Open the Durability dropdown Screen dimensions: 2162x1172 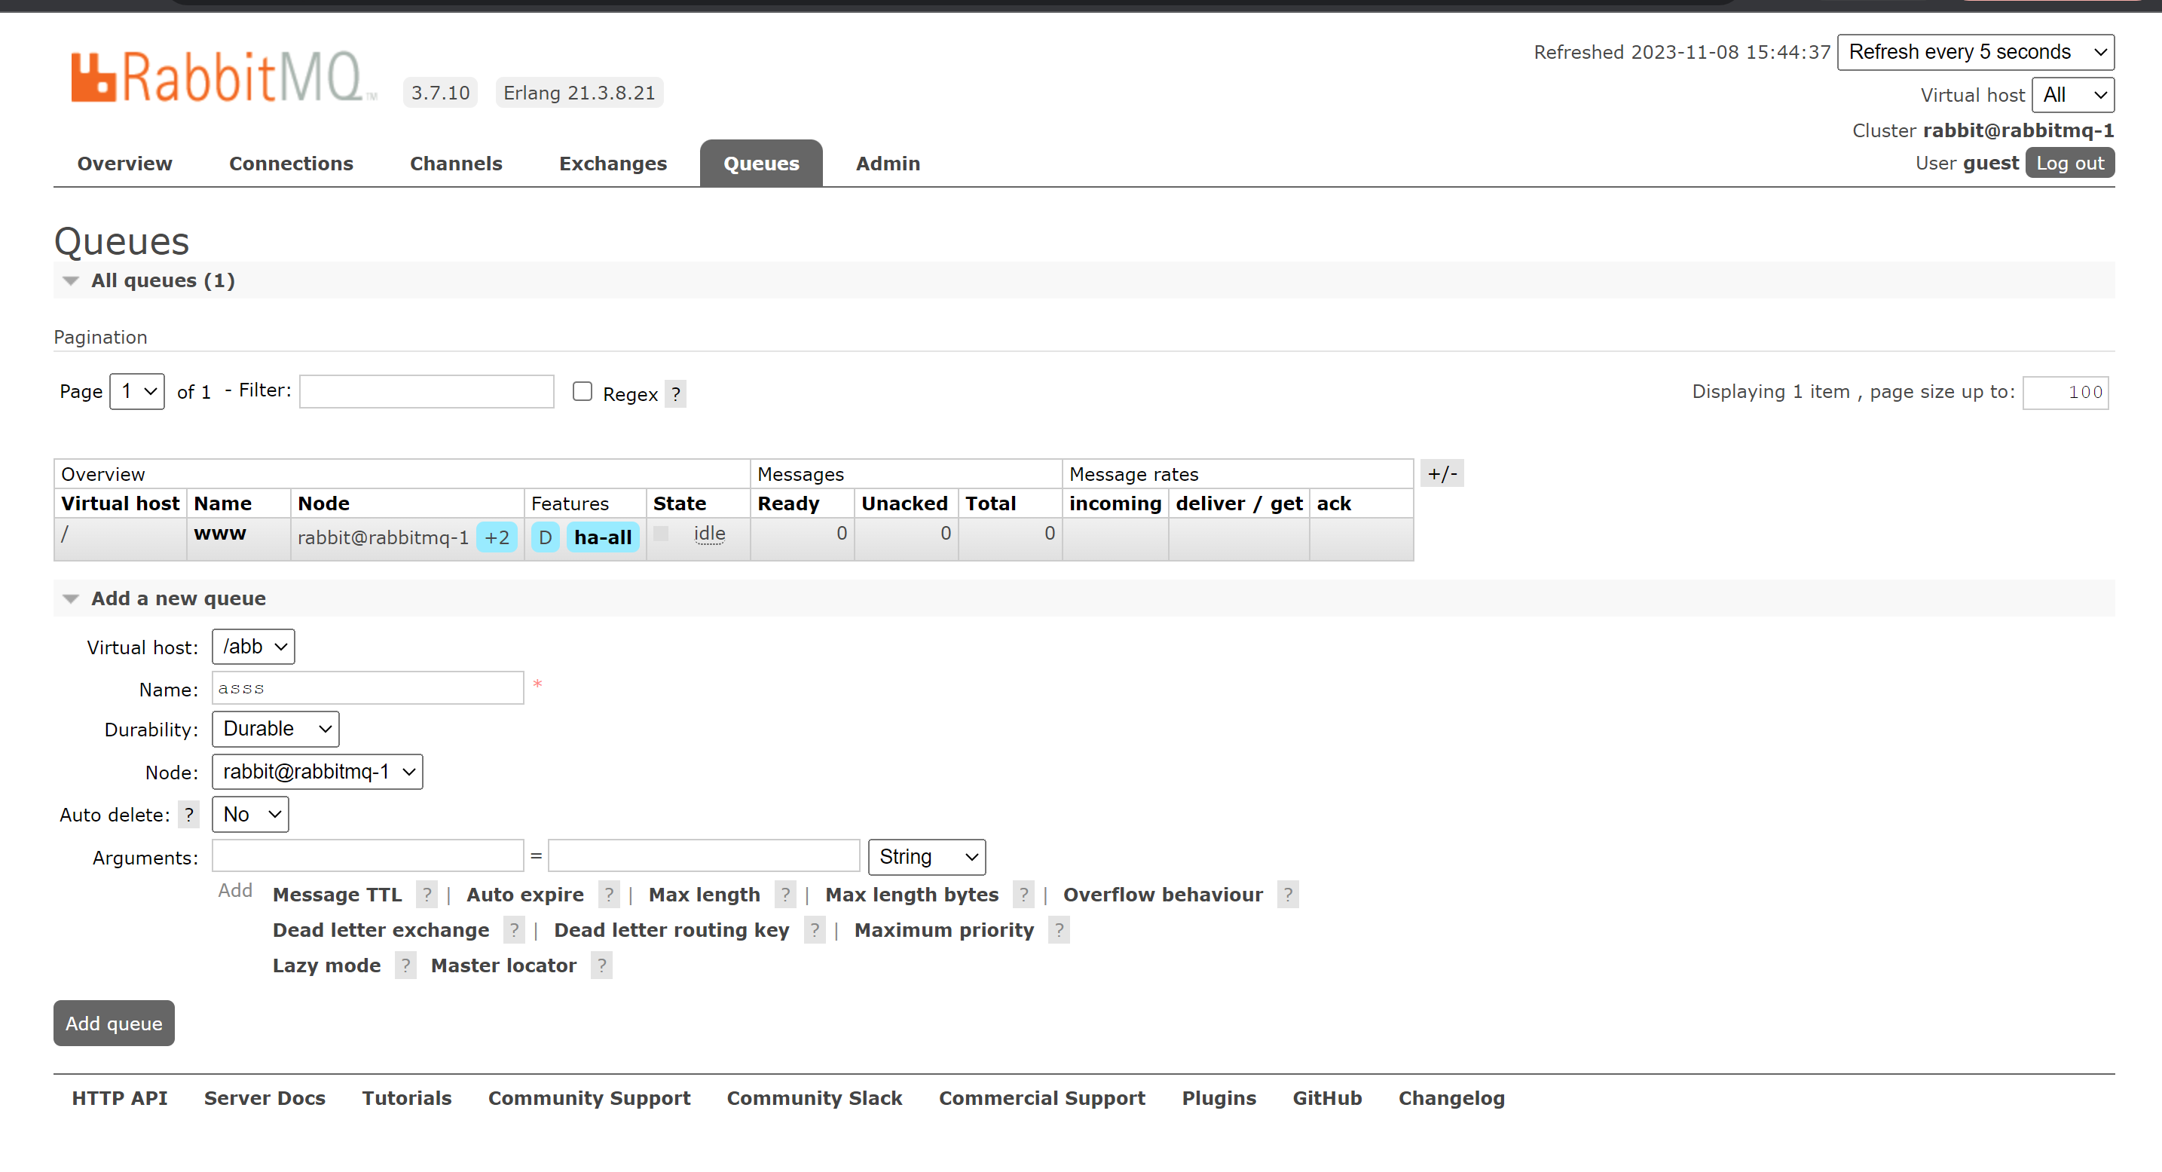coord(275,729)
